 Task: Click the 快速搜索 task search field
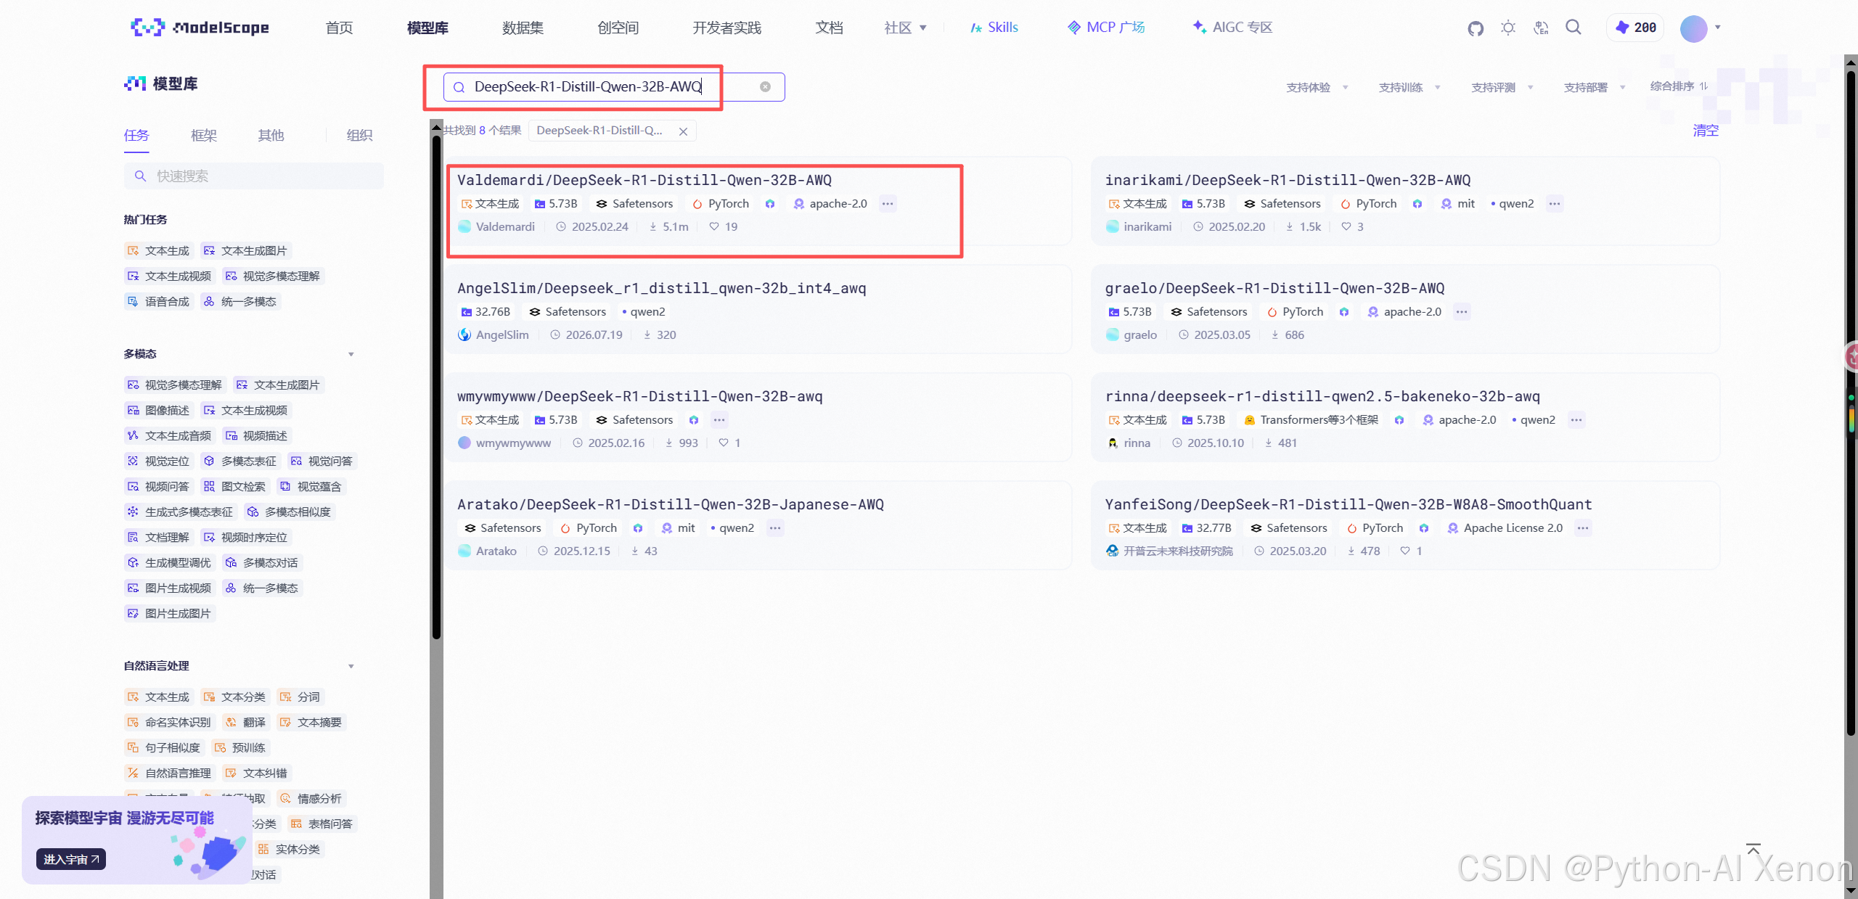pyautogui.click(x=253, y=176)
